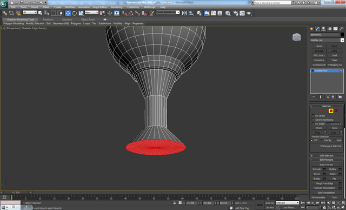The width and height of the screenshot is (346, 210).
Task: Open the key filter Selected dropdown
Action: [x=287, y=203]
